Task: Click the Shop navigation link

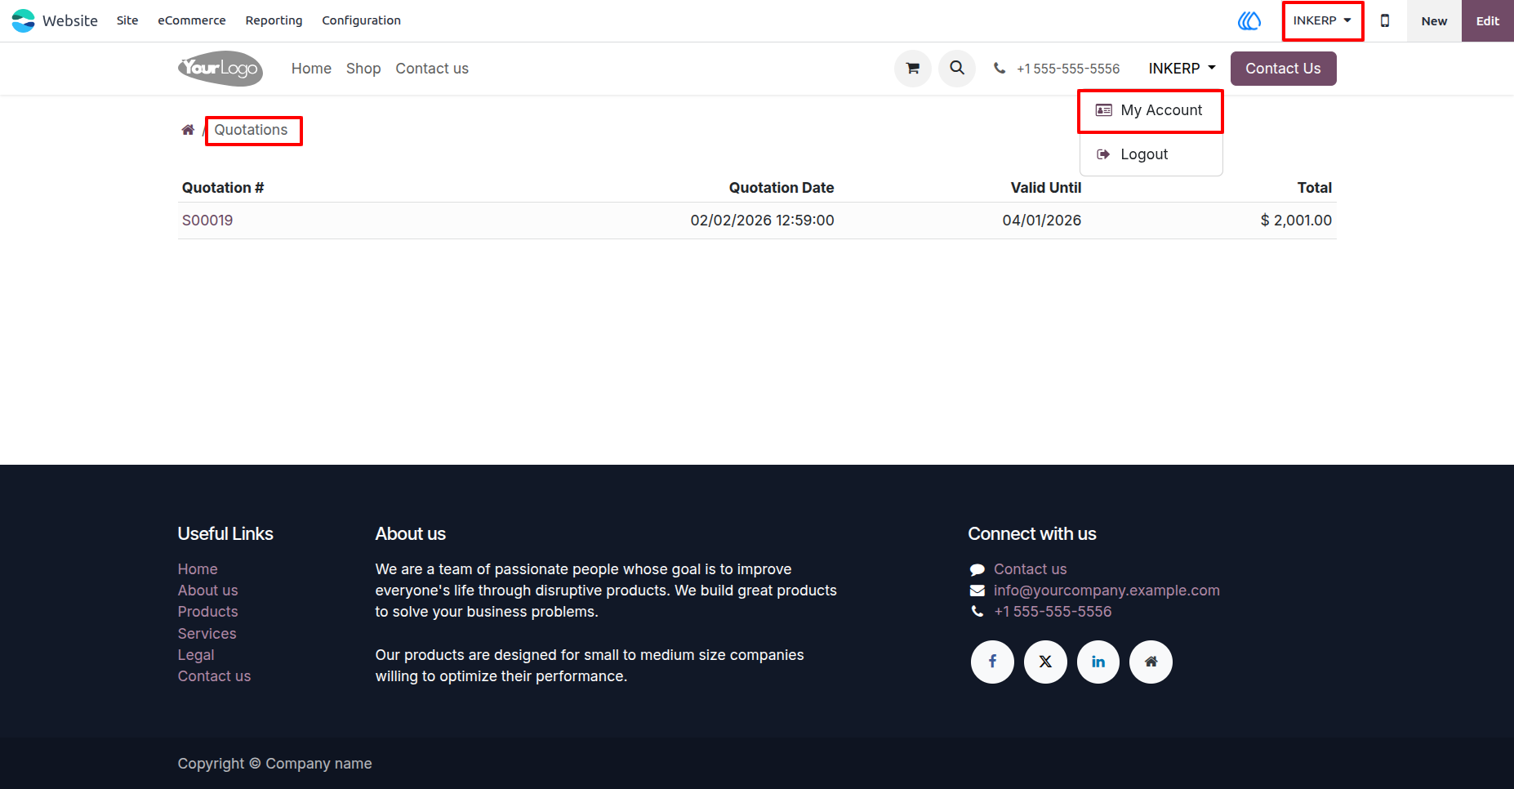Action: [x=363, y=69]
